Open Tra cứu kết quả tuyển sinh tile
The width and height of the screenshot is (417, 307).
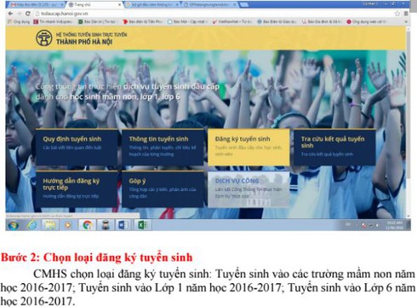coord(334,148)
